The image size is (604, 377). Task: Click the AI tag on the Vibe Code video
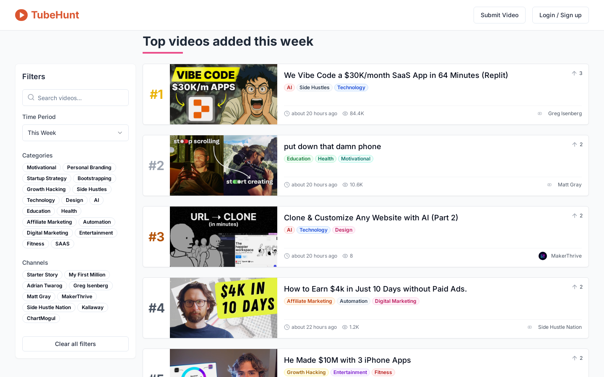289,88
